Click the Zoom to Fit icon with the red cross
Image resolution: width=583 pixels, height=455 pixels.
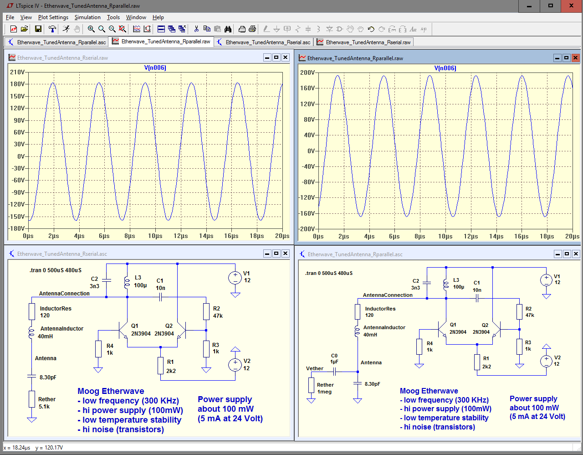tap(123, 29)
